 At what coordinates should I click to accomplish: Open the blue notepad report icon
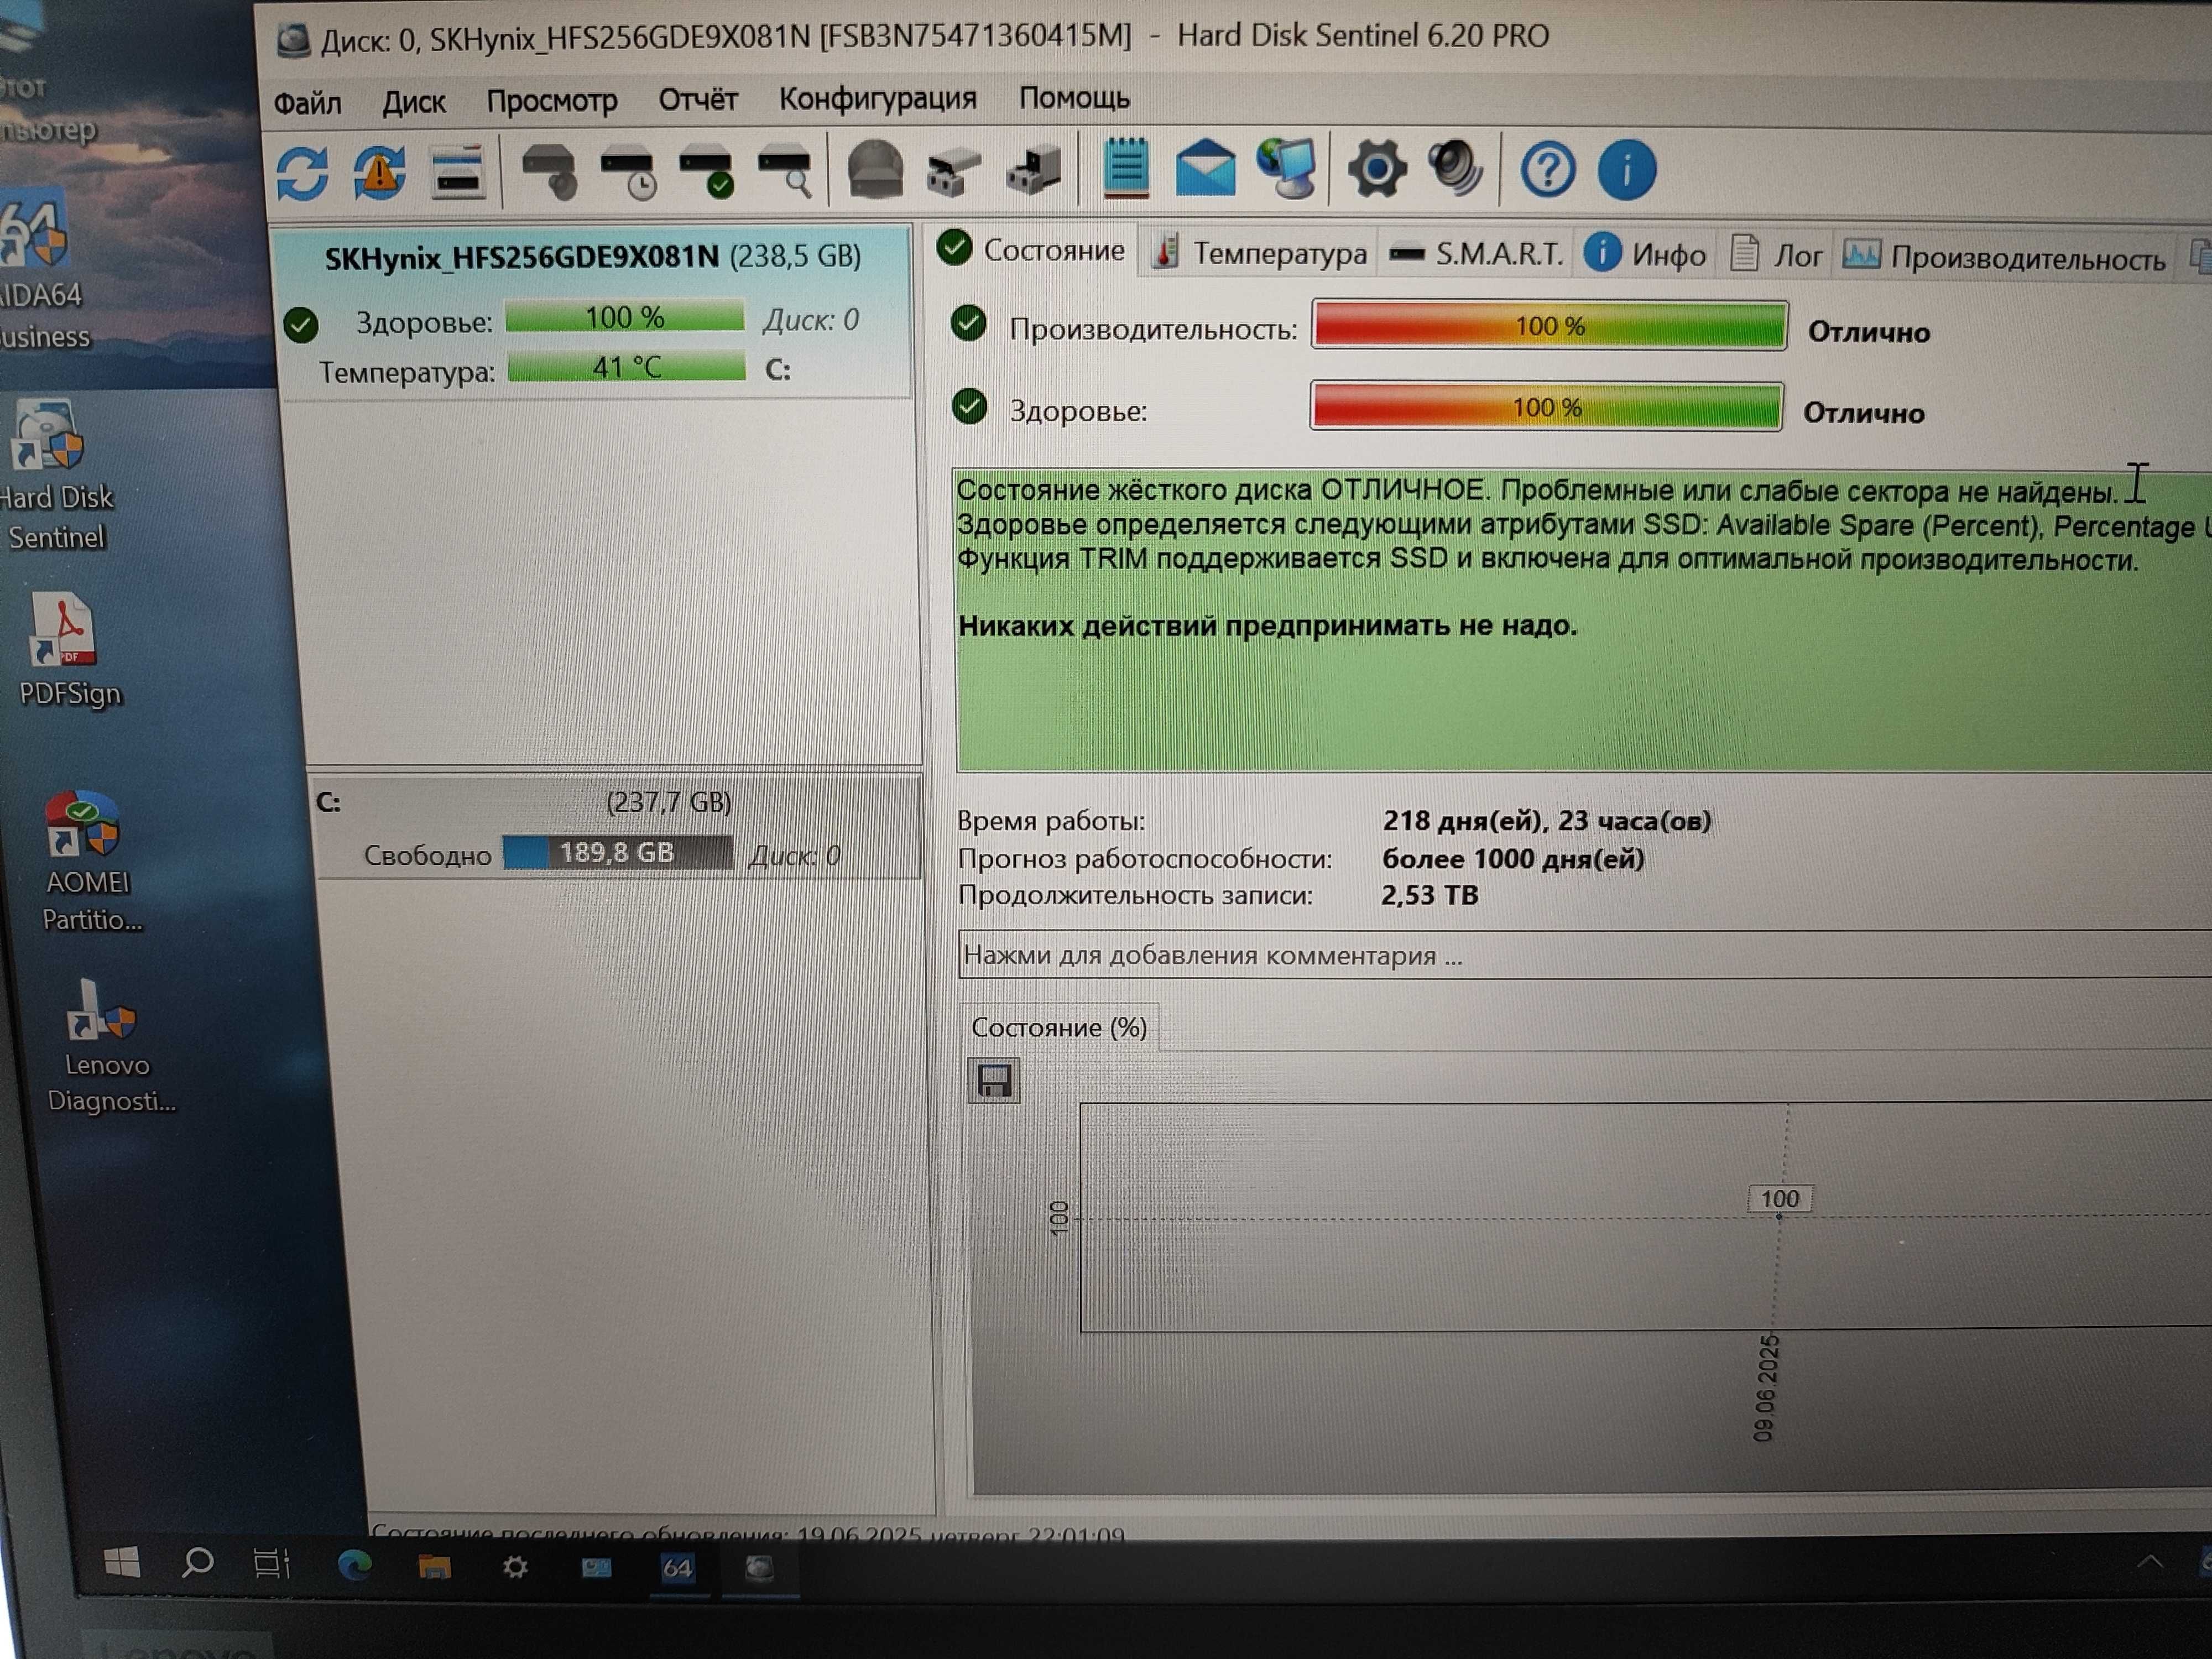pos(1126,167)
